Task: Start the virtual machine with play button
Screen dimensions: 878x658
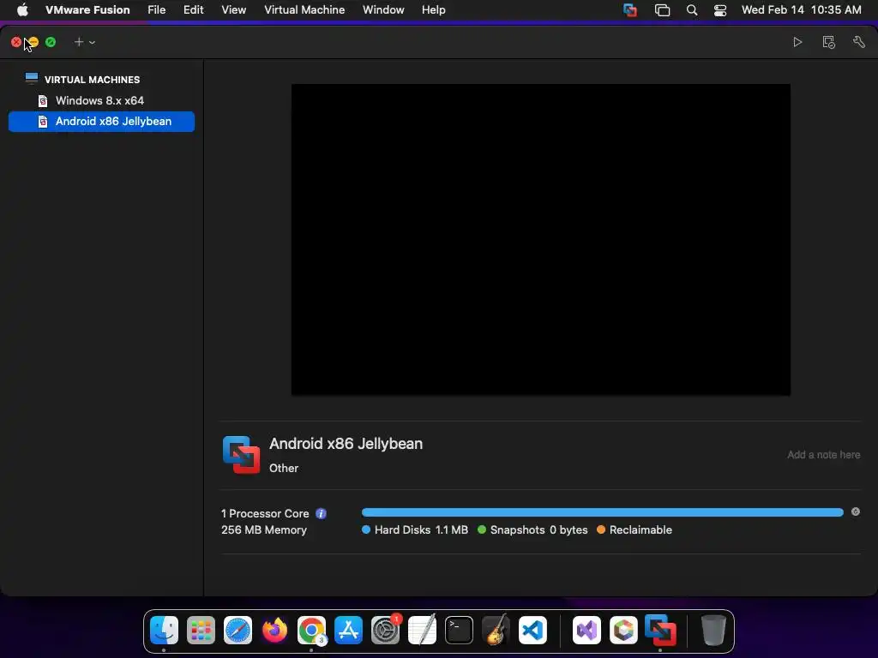Action: pos(797,42)
